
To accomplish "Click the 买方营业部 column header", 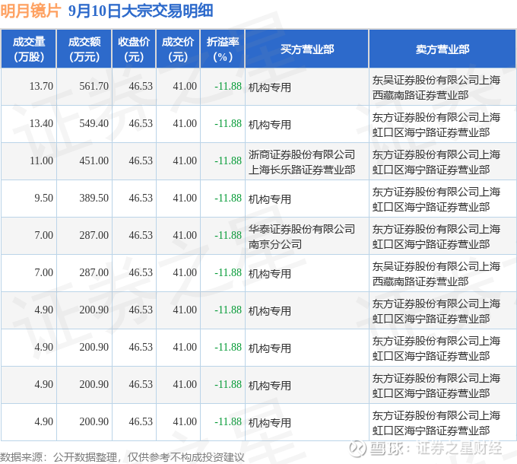I will 307,49.
